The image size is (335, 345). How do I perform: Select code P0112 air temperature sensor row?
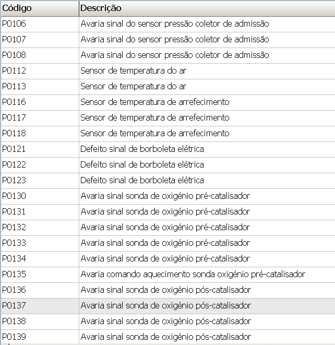(14, 71)
